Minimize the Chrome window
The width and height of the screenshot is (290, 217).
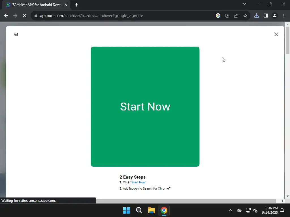(x=257, y=4)
